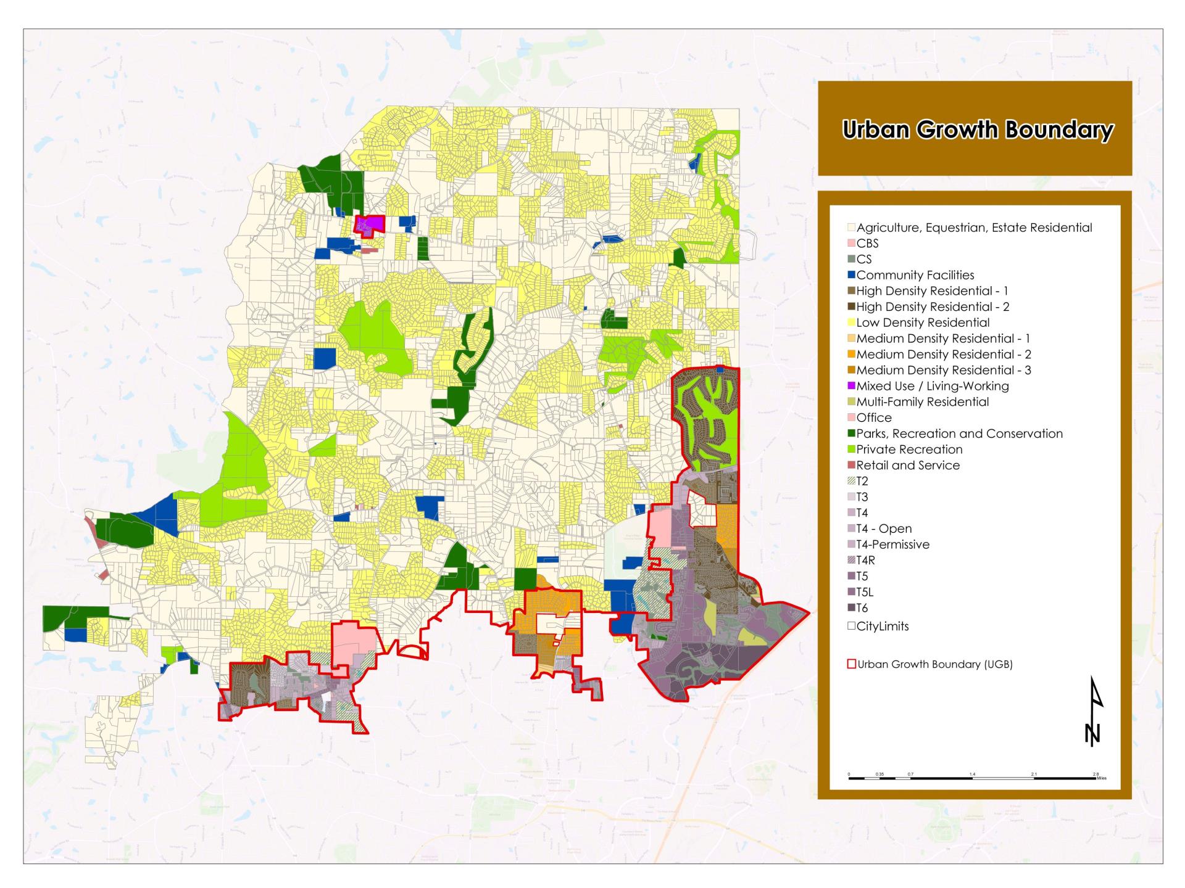
Task: Select the T5L legend label
Action: coord(865,592)
